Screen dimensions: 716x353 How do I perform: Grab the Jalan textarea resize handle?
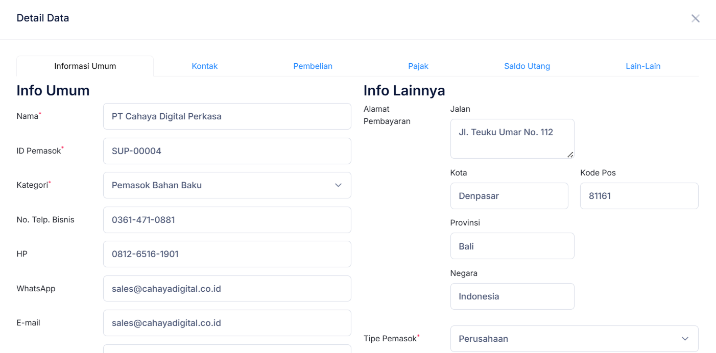570,155
